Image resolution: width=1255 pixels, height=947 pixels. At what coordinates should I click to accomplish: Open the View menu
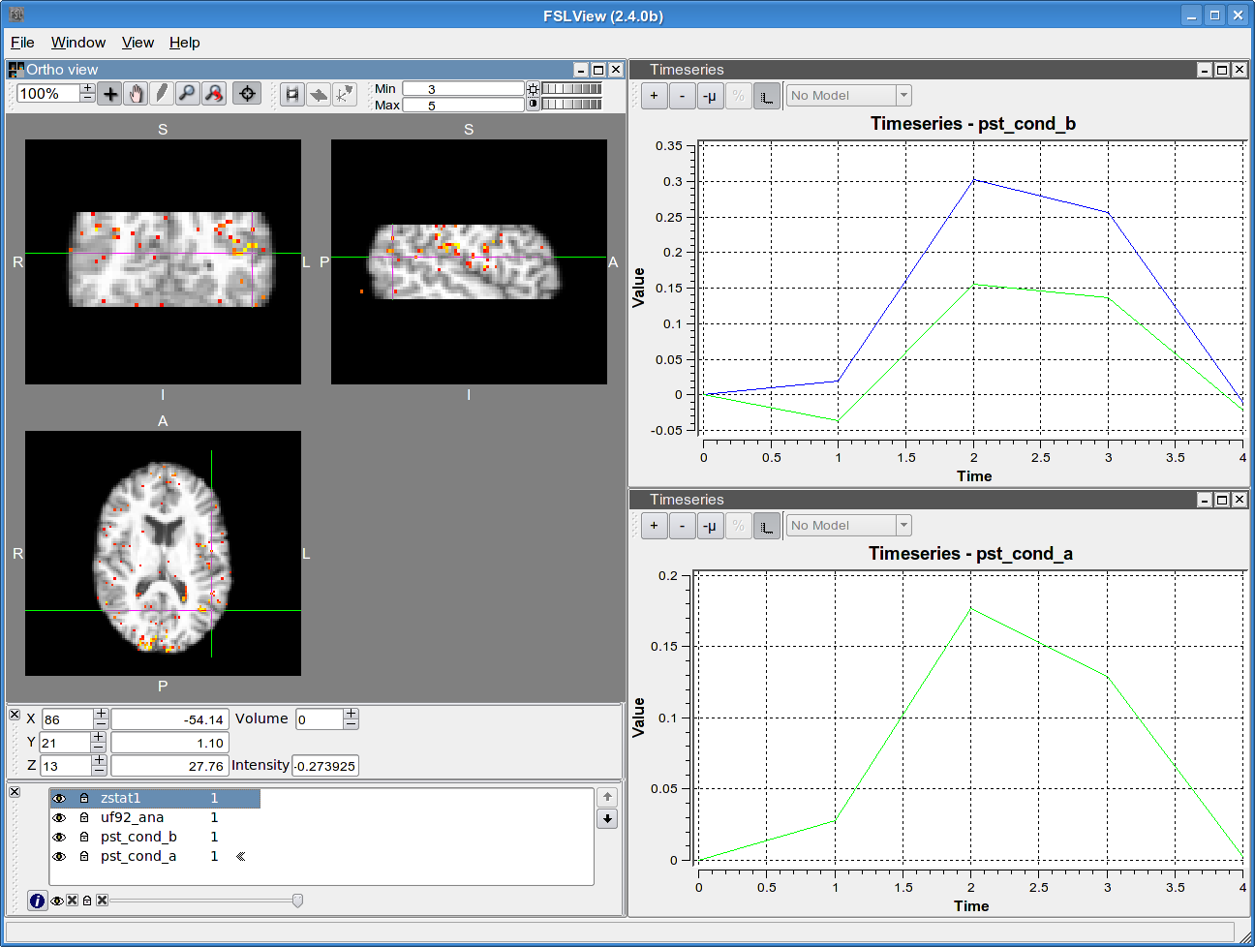tap(138, 43)
